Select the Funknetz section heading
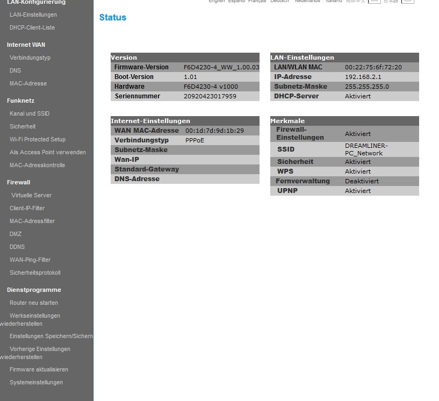The width and height of the screenshot is (439, 401). coord(20,101)
